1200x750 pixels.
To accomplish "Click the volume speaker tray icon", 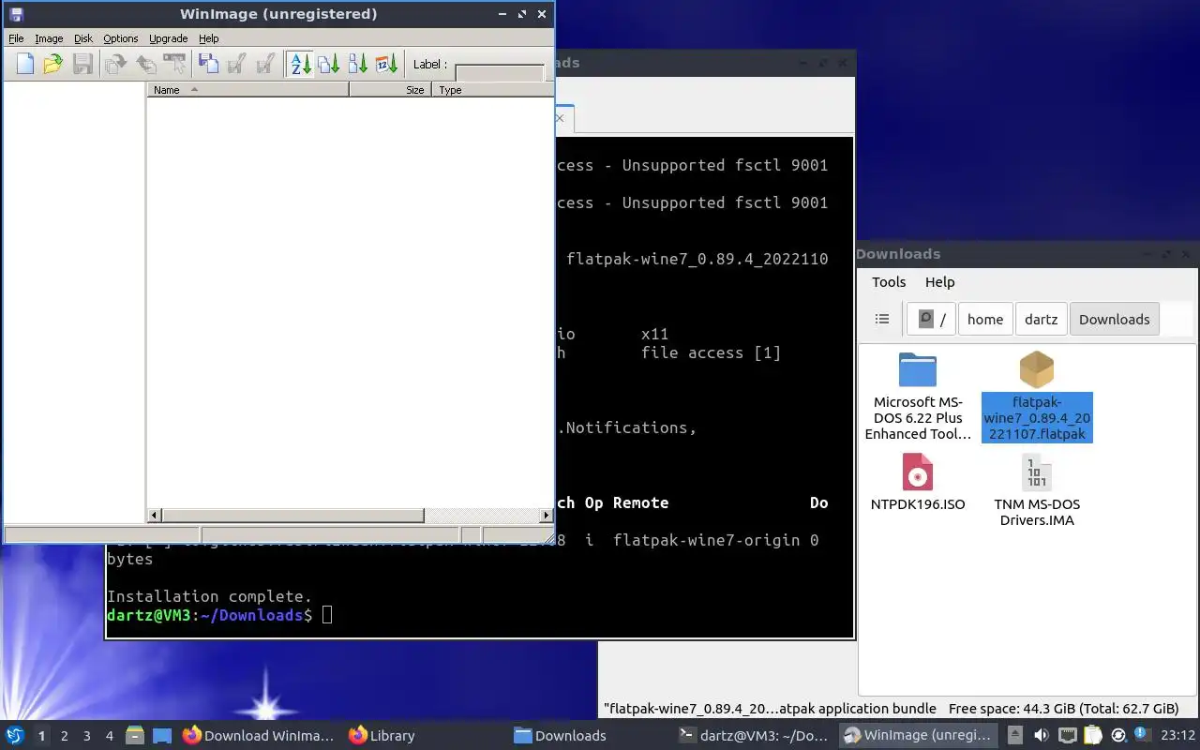I will pos(1042,736).
